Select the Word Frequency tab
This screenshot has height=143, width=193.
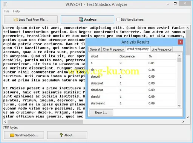point(138,49)
